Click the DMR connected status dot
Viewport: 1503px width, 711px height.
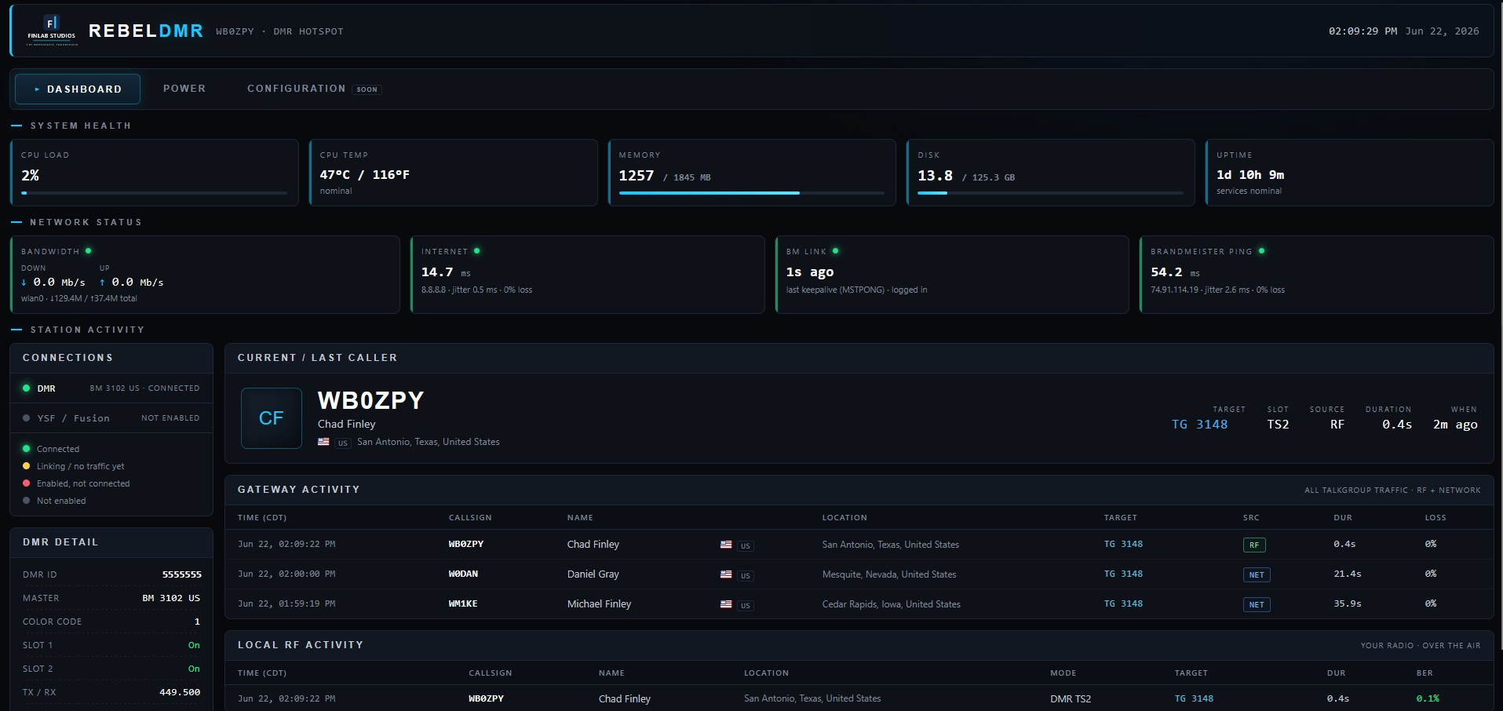pyautogui.click(x=26, y=388)
